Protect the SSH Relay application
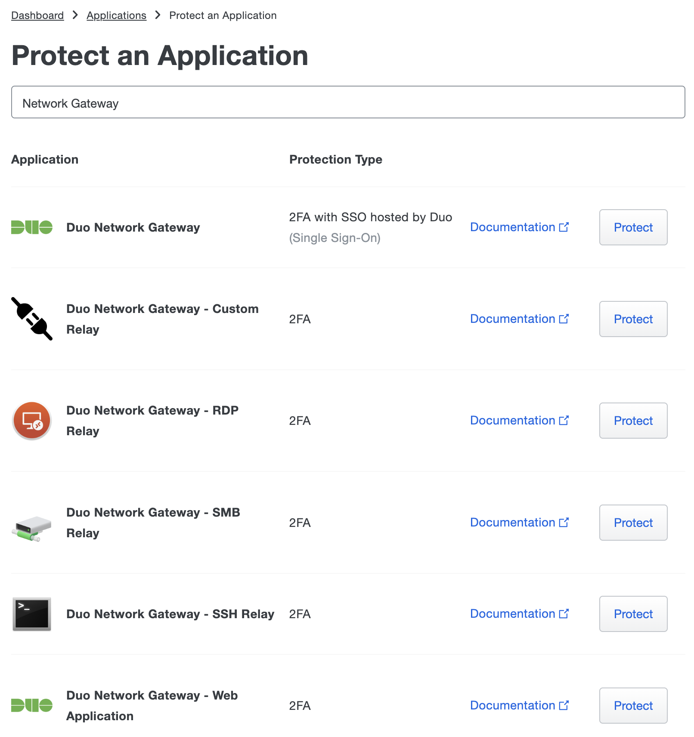 (633, 614)
